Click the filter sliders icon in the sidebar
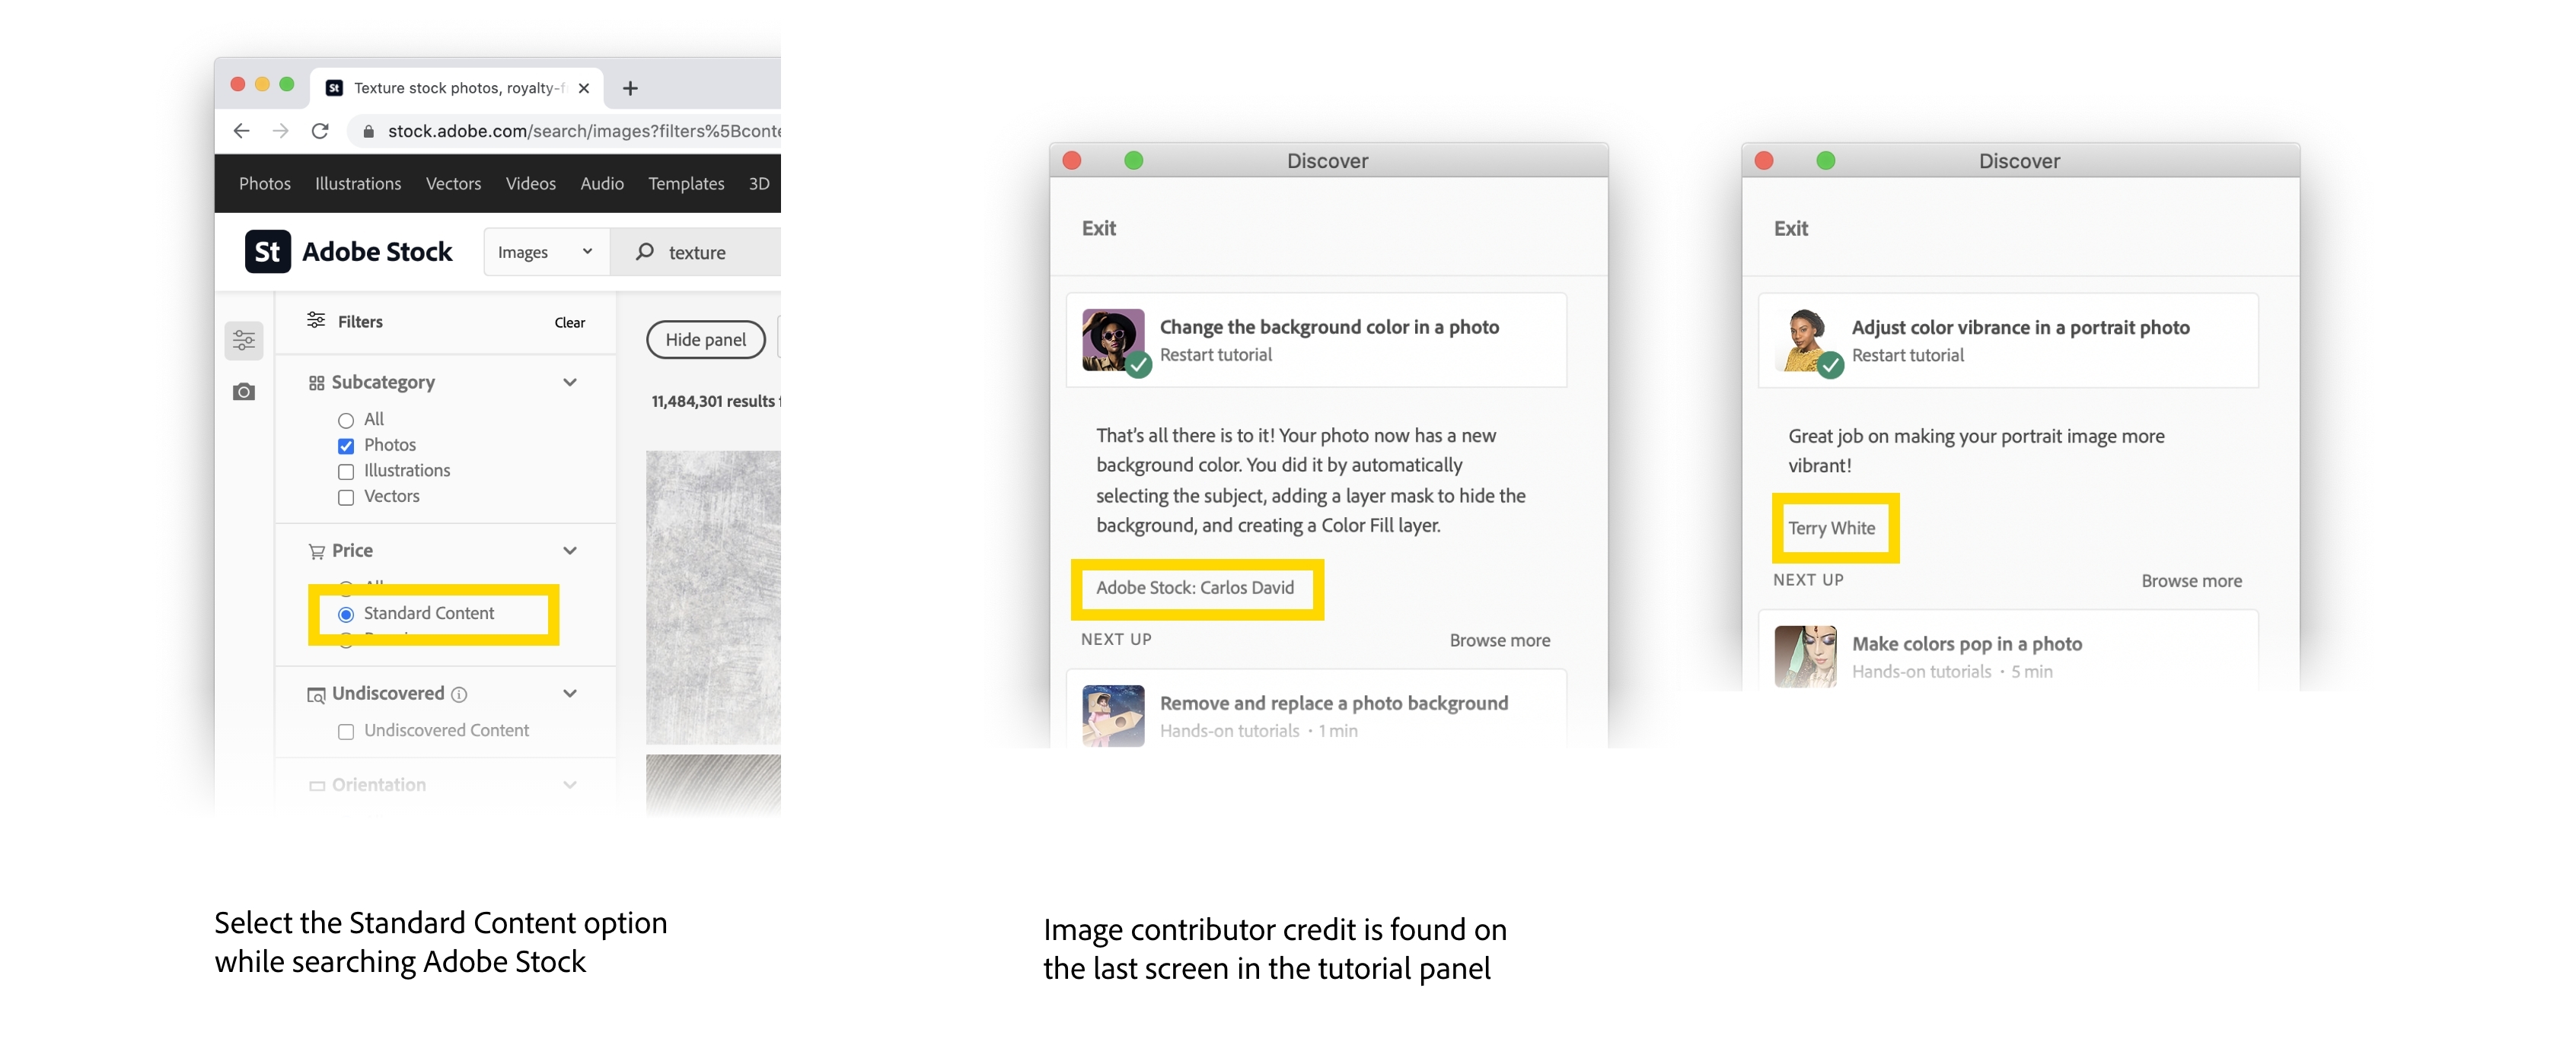 [x=244, y=341]
